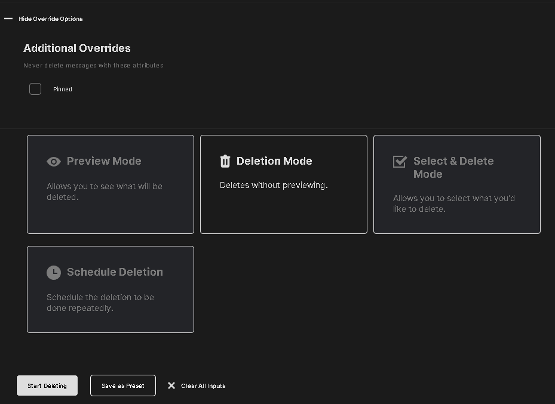555x404 pixels.
Task: Click the Save as Preset button
Action: click(123, 386)
